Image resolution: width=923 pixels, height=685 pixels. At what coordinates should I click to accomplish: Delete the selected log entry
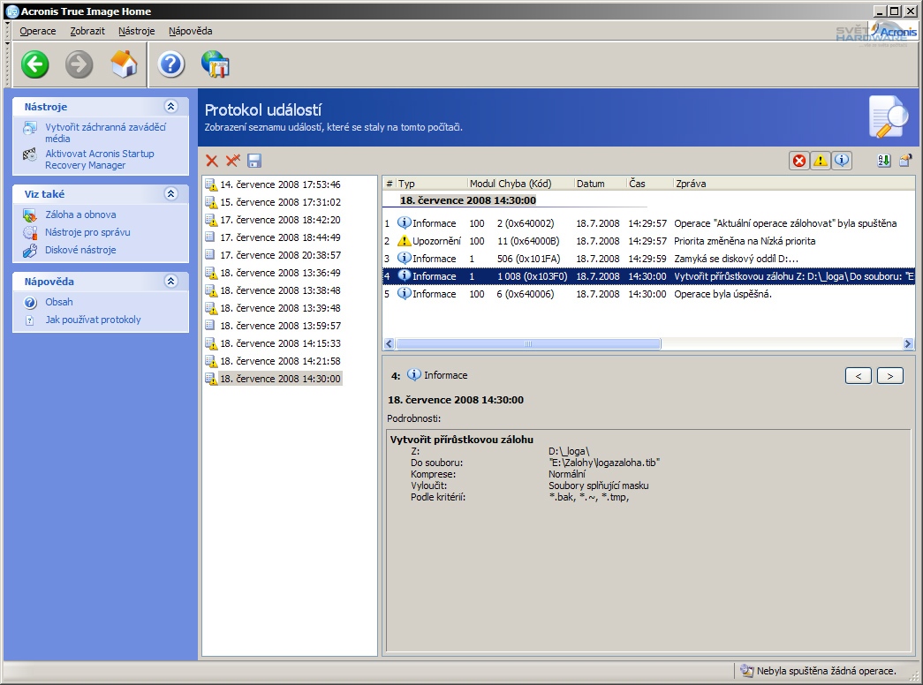pyautogui.click(x=212, y=161)
